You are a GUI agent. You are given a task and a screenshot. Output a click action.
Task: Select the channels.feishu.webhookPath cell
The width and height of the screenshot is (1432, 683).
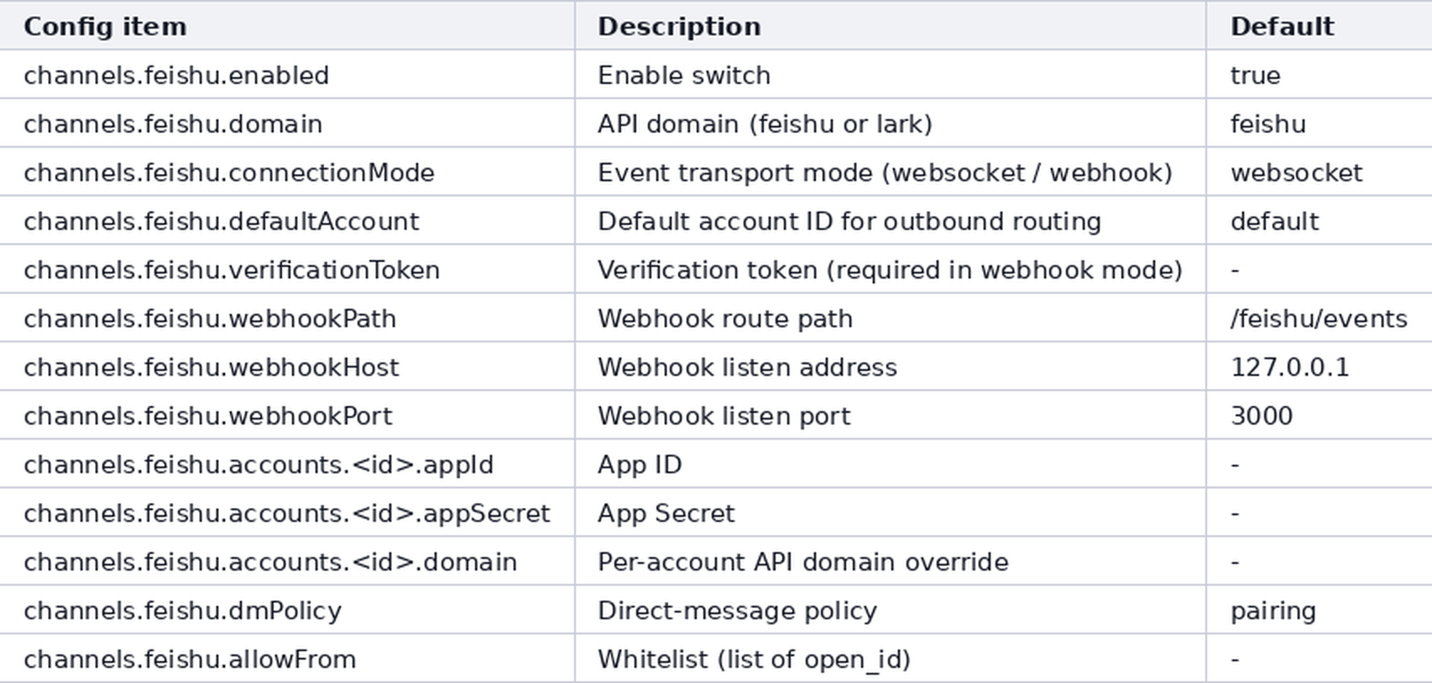287,318
